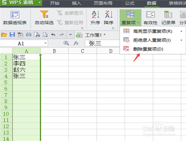
Task: Enable 自动筛选 auto filter
Action: [x=44, y=18]
